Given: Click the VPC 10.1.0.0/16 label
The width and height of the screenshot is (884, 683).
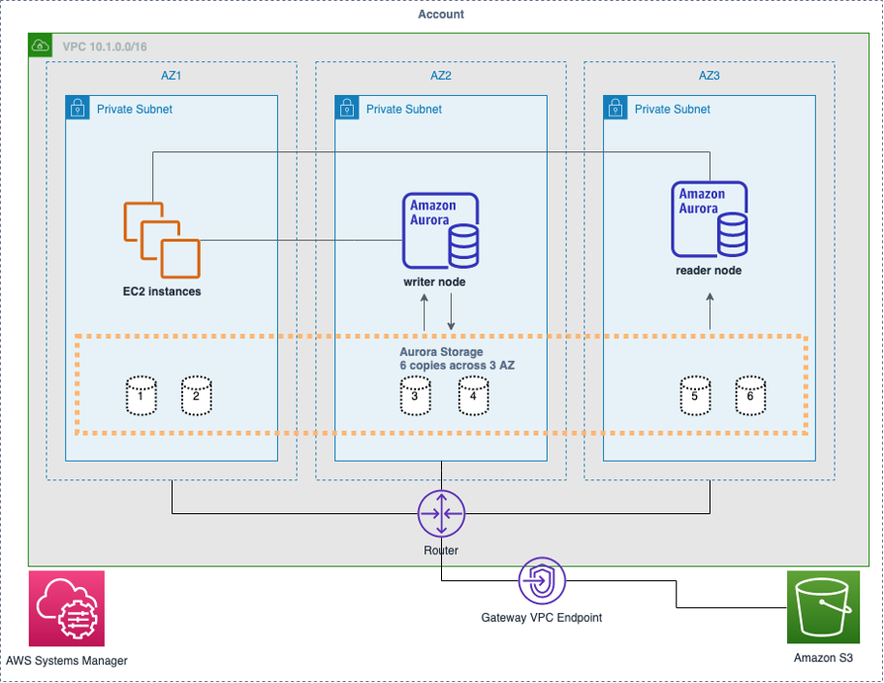Looking at the screenshot, I should click(x=105, y=47).
